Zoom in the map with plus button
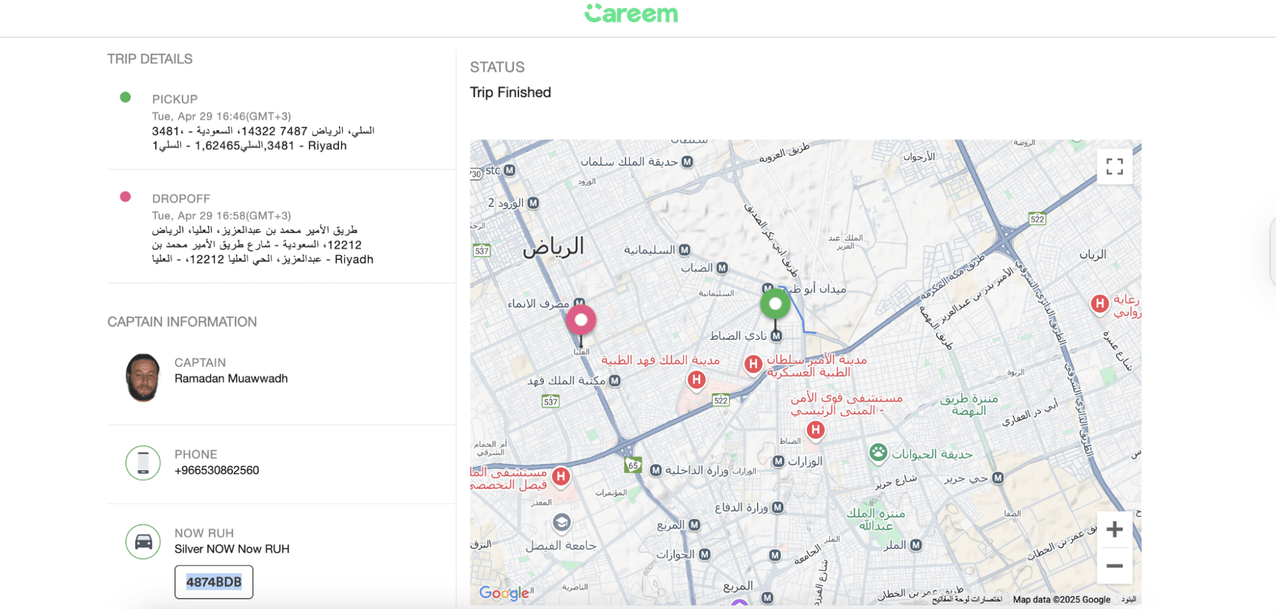 tap(1114, 529)
